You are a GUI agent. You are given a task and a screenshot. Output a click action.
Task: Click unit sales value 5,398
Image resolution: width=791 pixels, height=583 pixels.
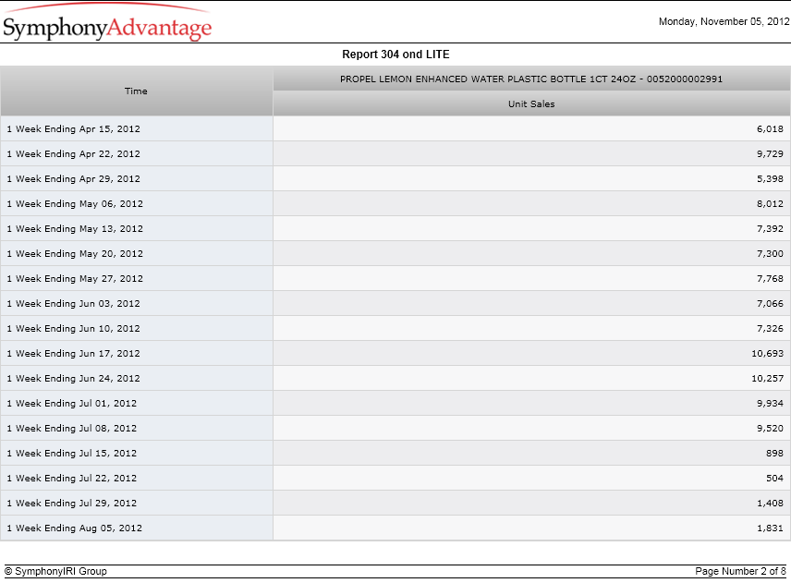pyautogui.click(x=770, y=179)
